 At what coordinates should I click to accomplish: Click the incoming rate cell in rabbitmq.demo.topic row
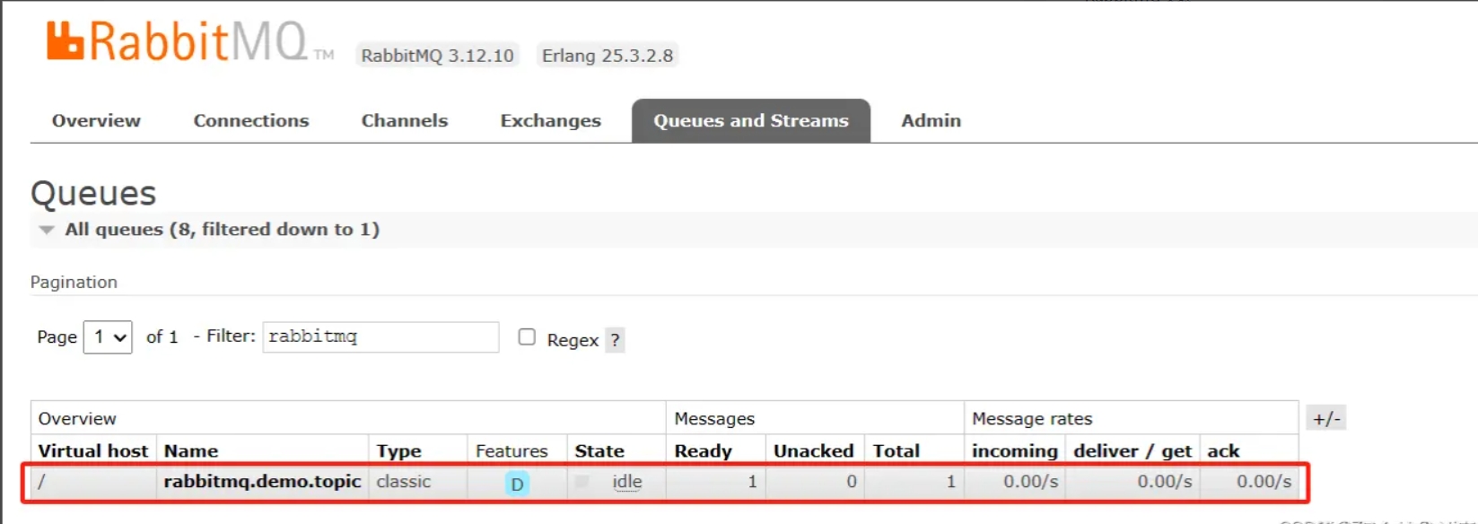[x=1015, y=482]
